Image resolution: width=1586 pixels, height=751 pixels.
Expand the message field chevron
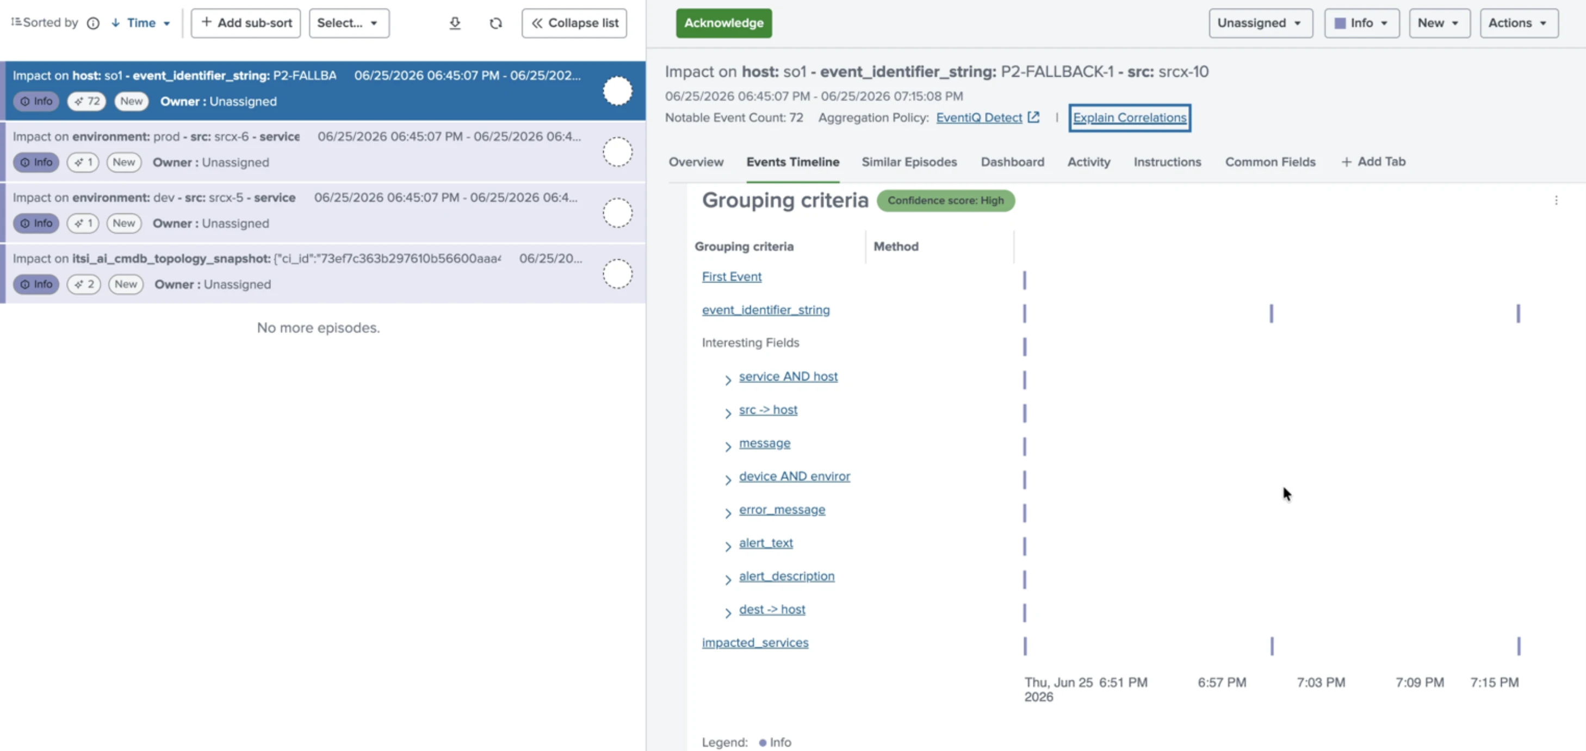[728, 447]
